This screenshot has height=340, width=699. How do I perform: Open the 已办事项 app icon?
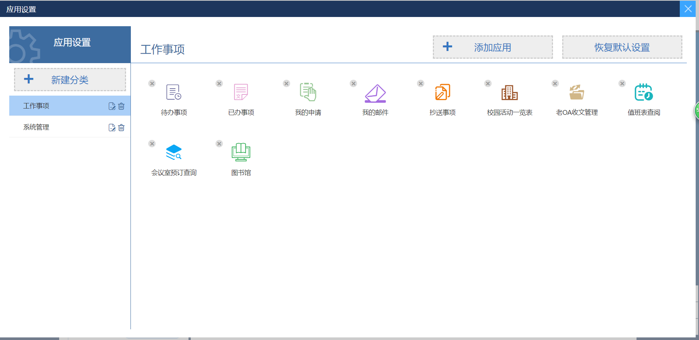tap(241, 93)
